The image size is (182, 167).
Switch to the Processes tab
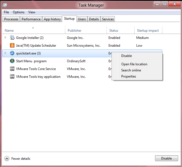(x=11, y=19)
